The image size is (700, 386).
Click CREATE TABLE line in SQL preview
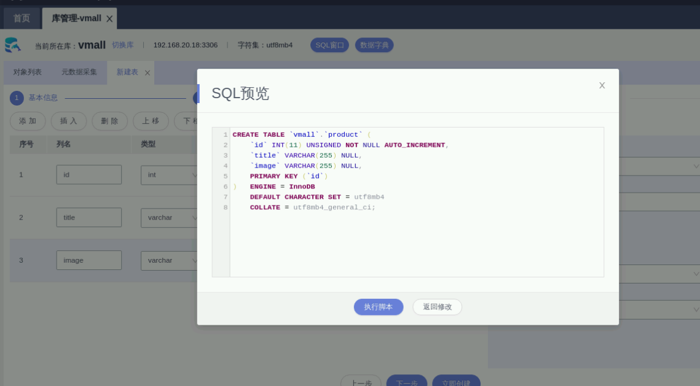[x=301, y=134]
